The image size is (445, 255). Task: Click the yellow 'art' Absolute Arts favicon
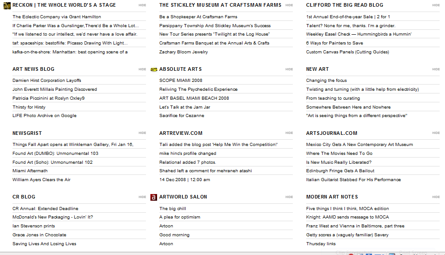point(154,69)
